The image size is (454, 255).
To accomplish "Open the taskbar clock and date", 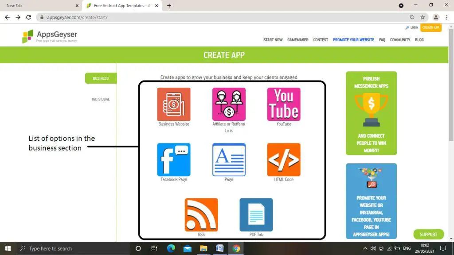I will [x=424, y=248].
